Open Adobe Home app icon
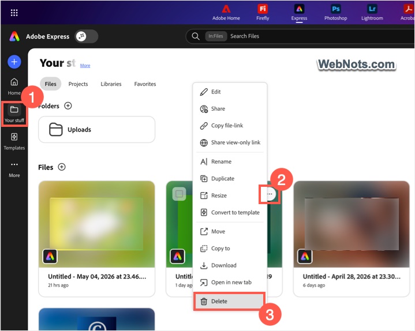415x331 pixels. (x=226, y=13)
